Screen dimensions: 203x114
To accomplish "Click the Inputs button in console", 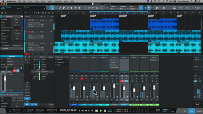I will (27, 90).
